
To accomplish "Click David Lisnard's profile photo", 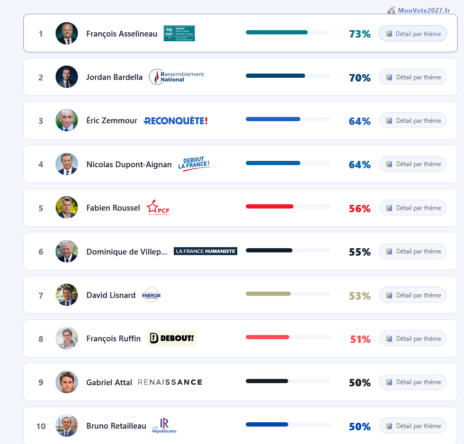I will 67,295.
